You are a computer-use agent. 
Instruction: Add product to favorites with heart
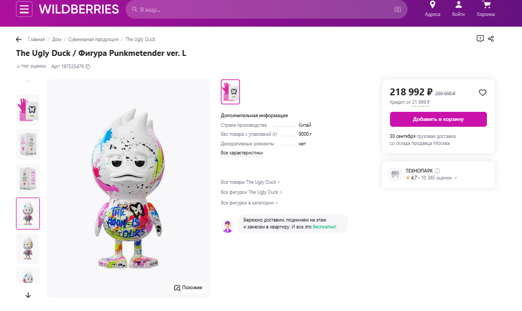pyautogui.click(x=483, y=93)
